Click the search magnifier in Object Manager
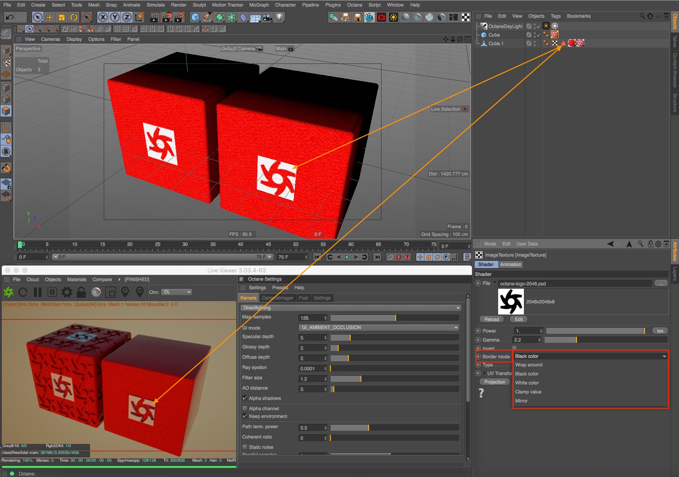This screenshot has height=477, width=679. (x=642, y=16)
